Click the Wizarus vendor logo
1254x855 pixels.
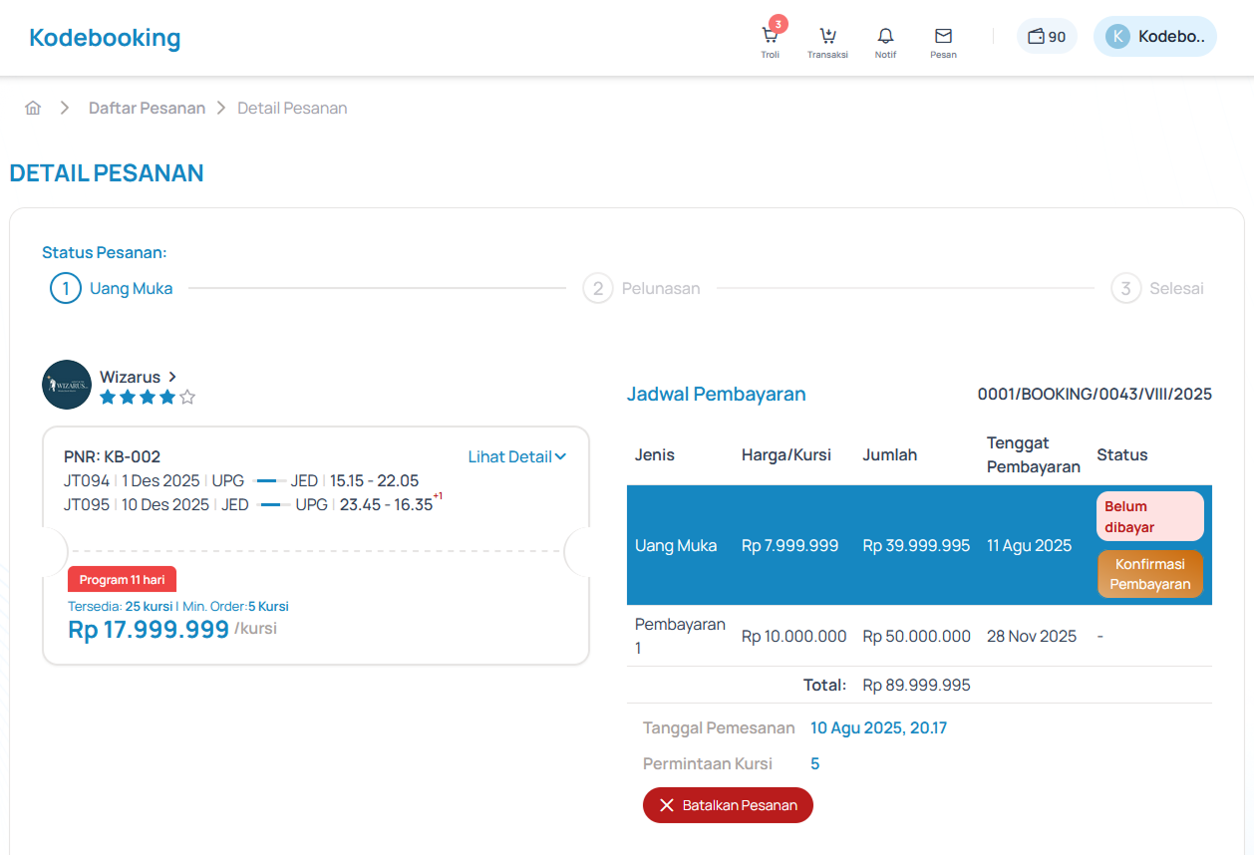pyautogui.click(x=67, y=385)
